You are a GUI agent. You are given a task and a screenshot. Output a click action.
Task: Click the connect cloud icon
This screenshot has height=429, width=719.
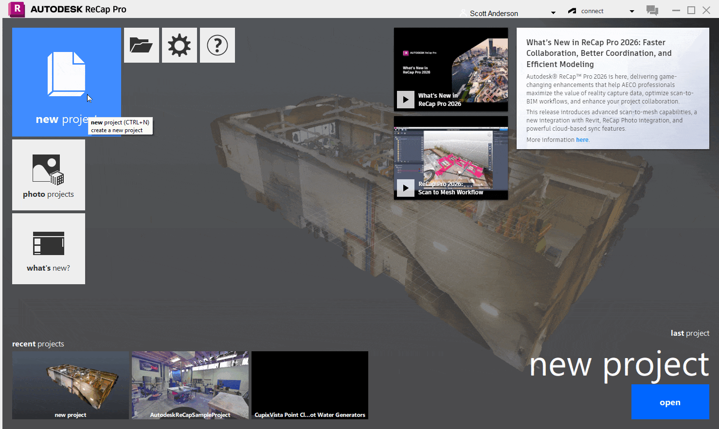(571, 10)
